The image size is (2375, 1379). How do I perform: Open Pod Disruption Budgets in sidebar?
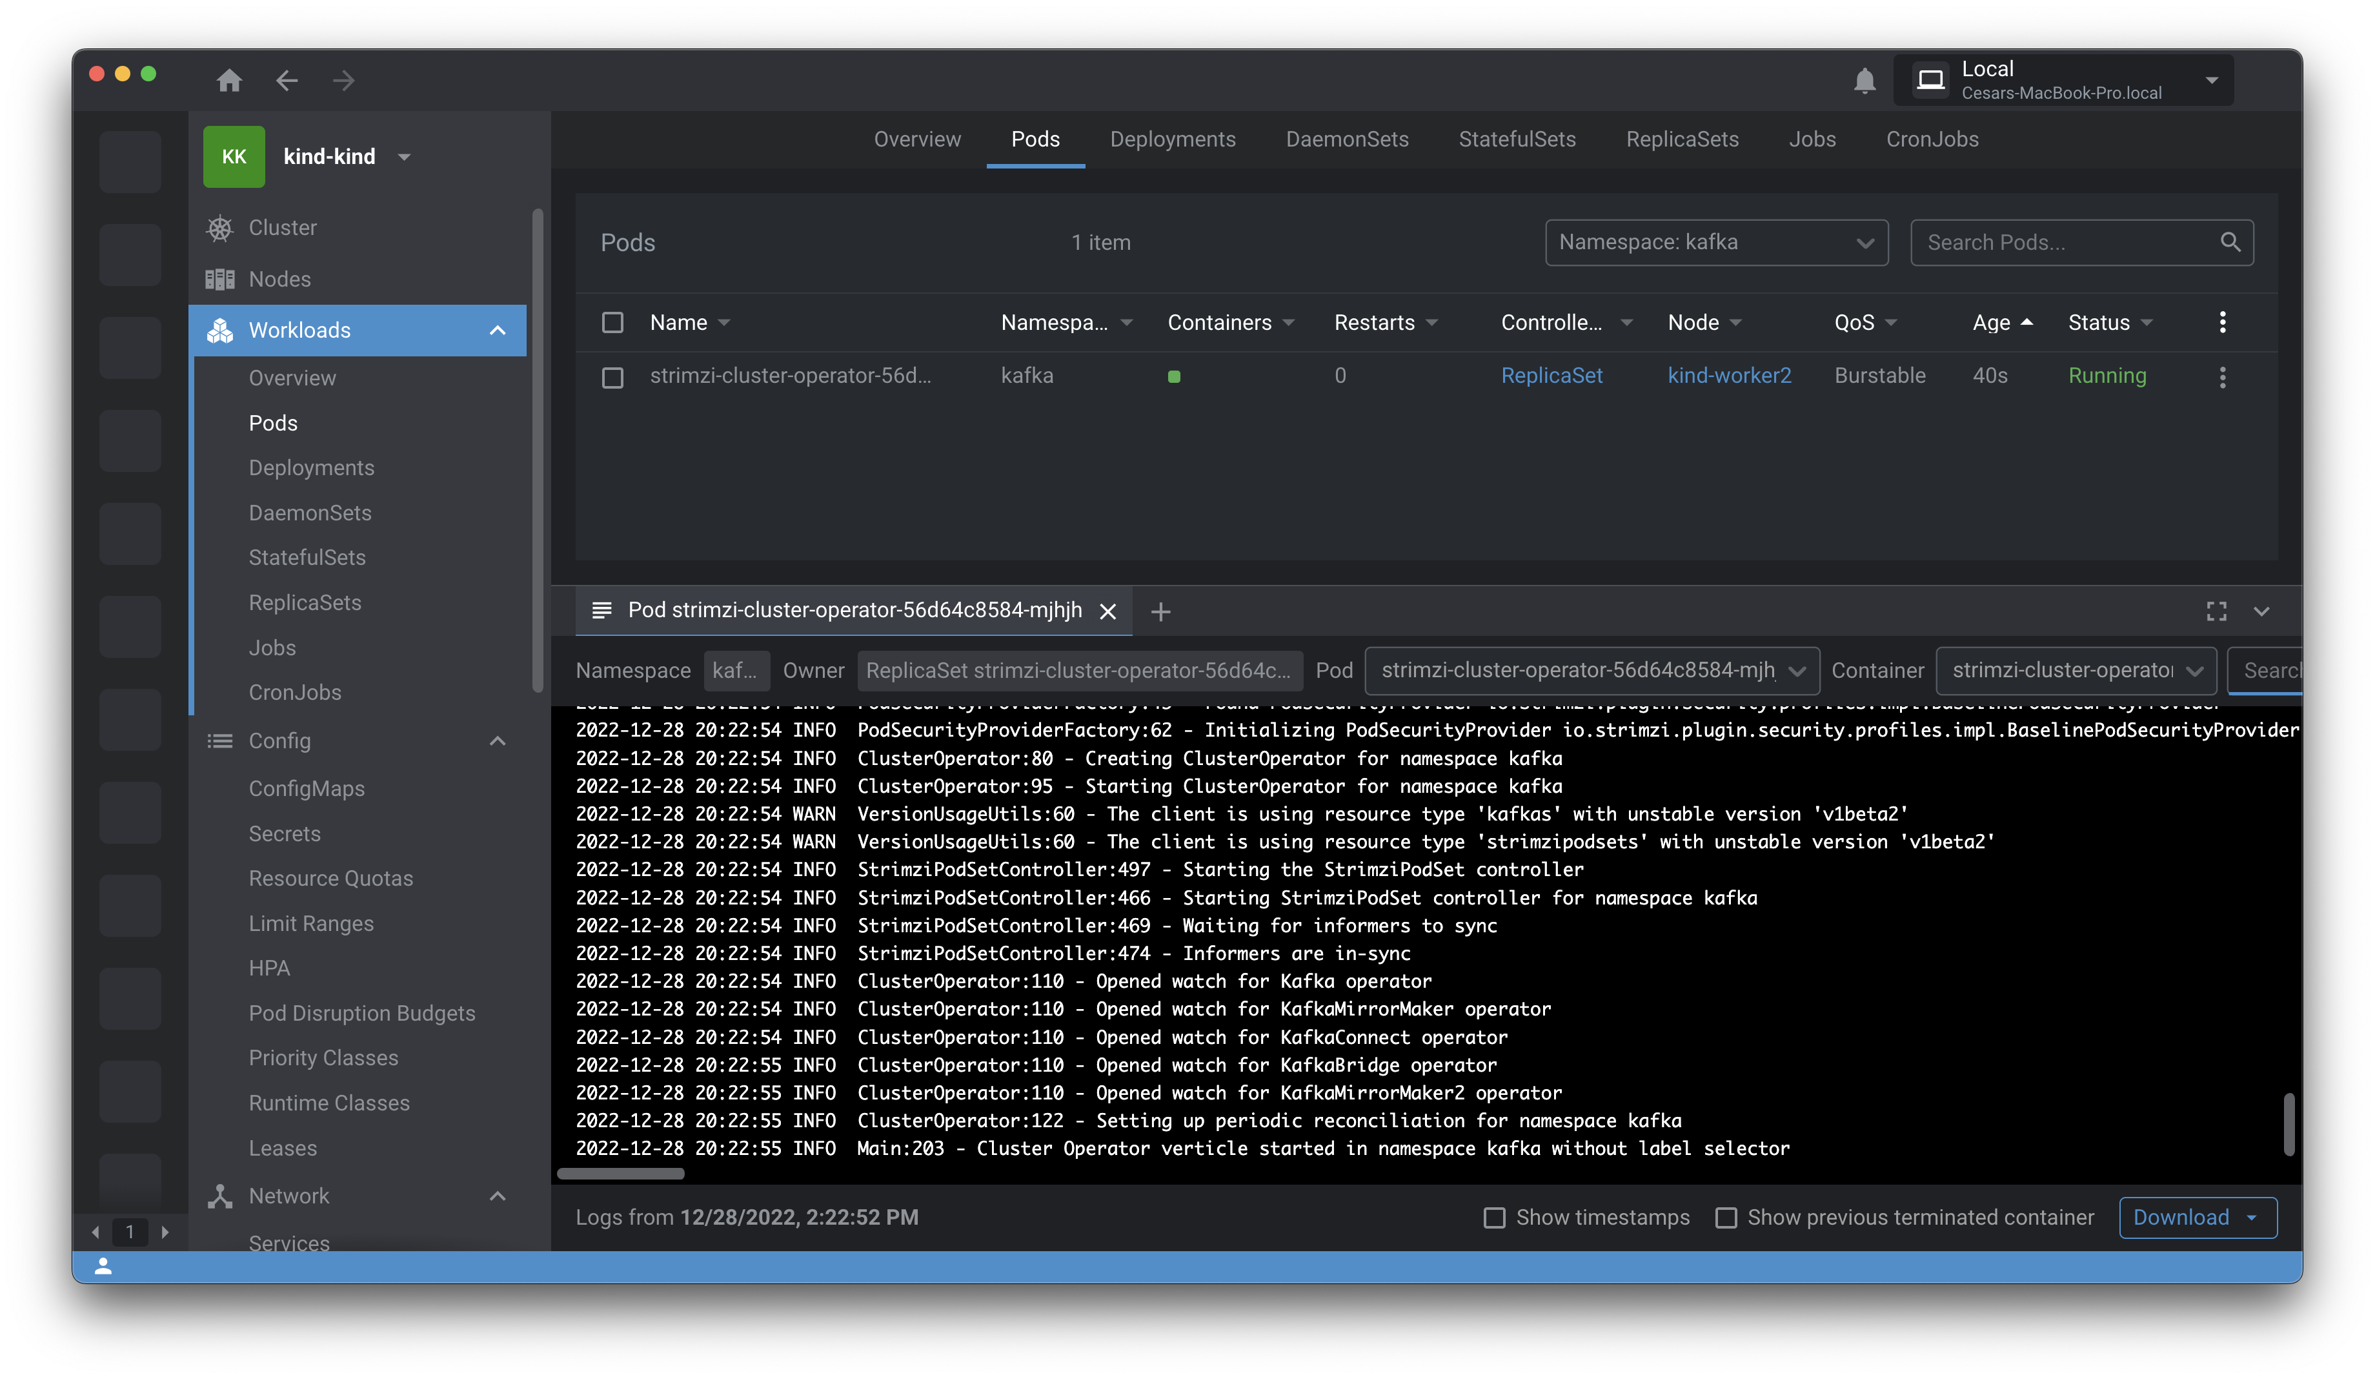[x=362, y=1014]
